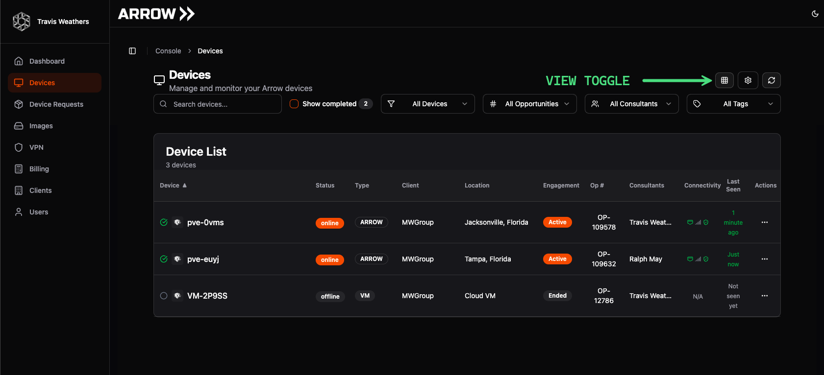The width and height of the screenshot is (824, 375).
Task: Click the pve-0vms device type icon
Action: coord(177,222)
